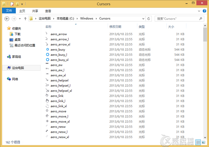Click the file name aero_nesw
The width and height of the screenshot is (209, 147).
point(58,127)
